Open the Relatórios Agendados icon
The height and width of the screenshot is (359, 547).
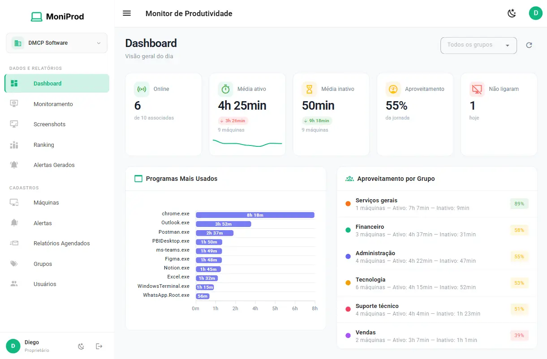tap(14, 243)
